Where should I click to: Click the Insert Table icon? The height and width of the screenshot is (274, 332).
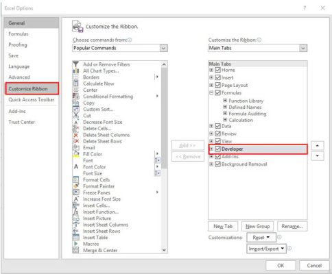pos(75,238)
